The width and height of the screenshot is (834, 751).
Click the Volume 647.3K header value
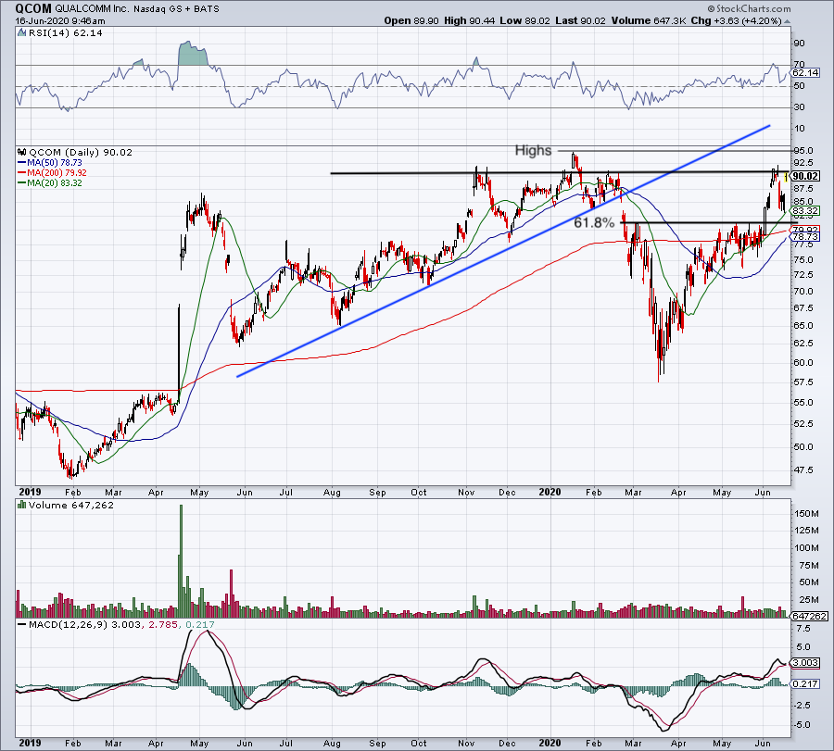coord(649,20)
